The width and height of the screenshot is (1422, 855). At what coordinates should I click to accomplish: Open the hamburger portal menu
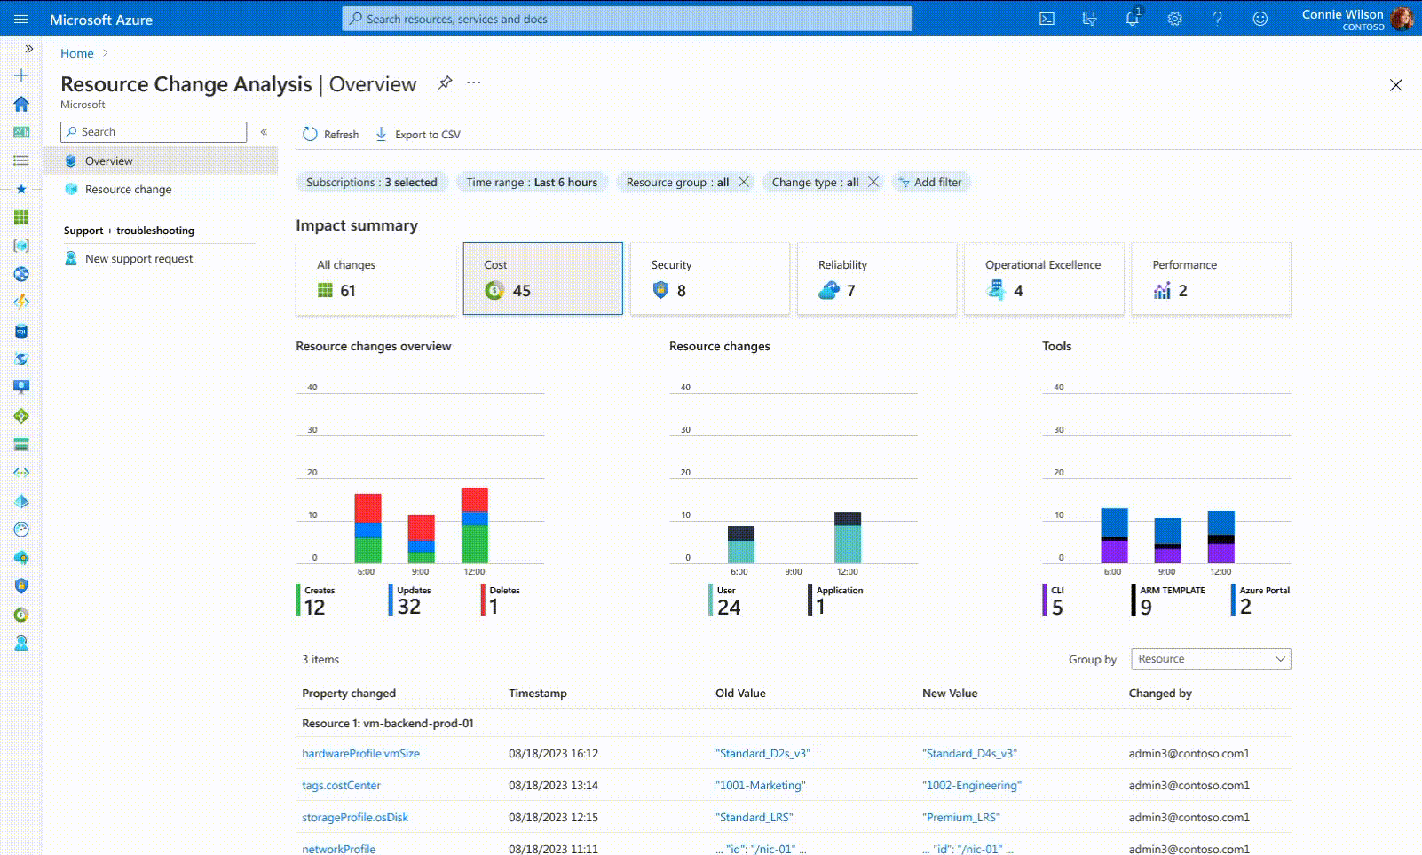click(21, 19)
